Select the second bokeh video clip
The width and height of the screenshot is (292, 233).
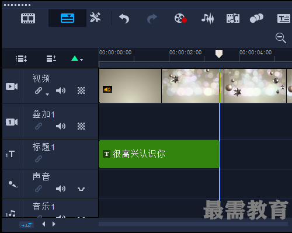[x=193, y=86]
